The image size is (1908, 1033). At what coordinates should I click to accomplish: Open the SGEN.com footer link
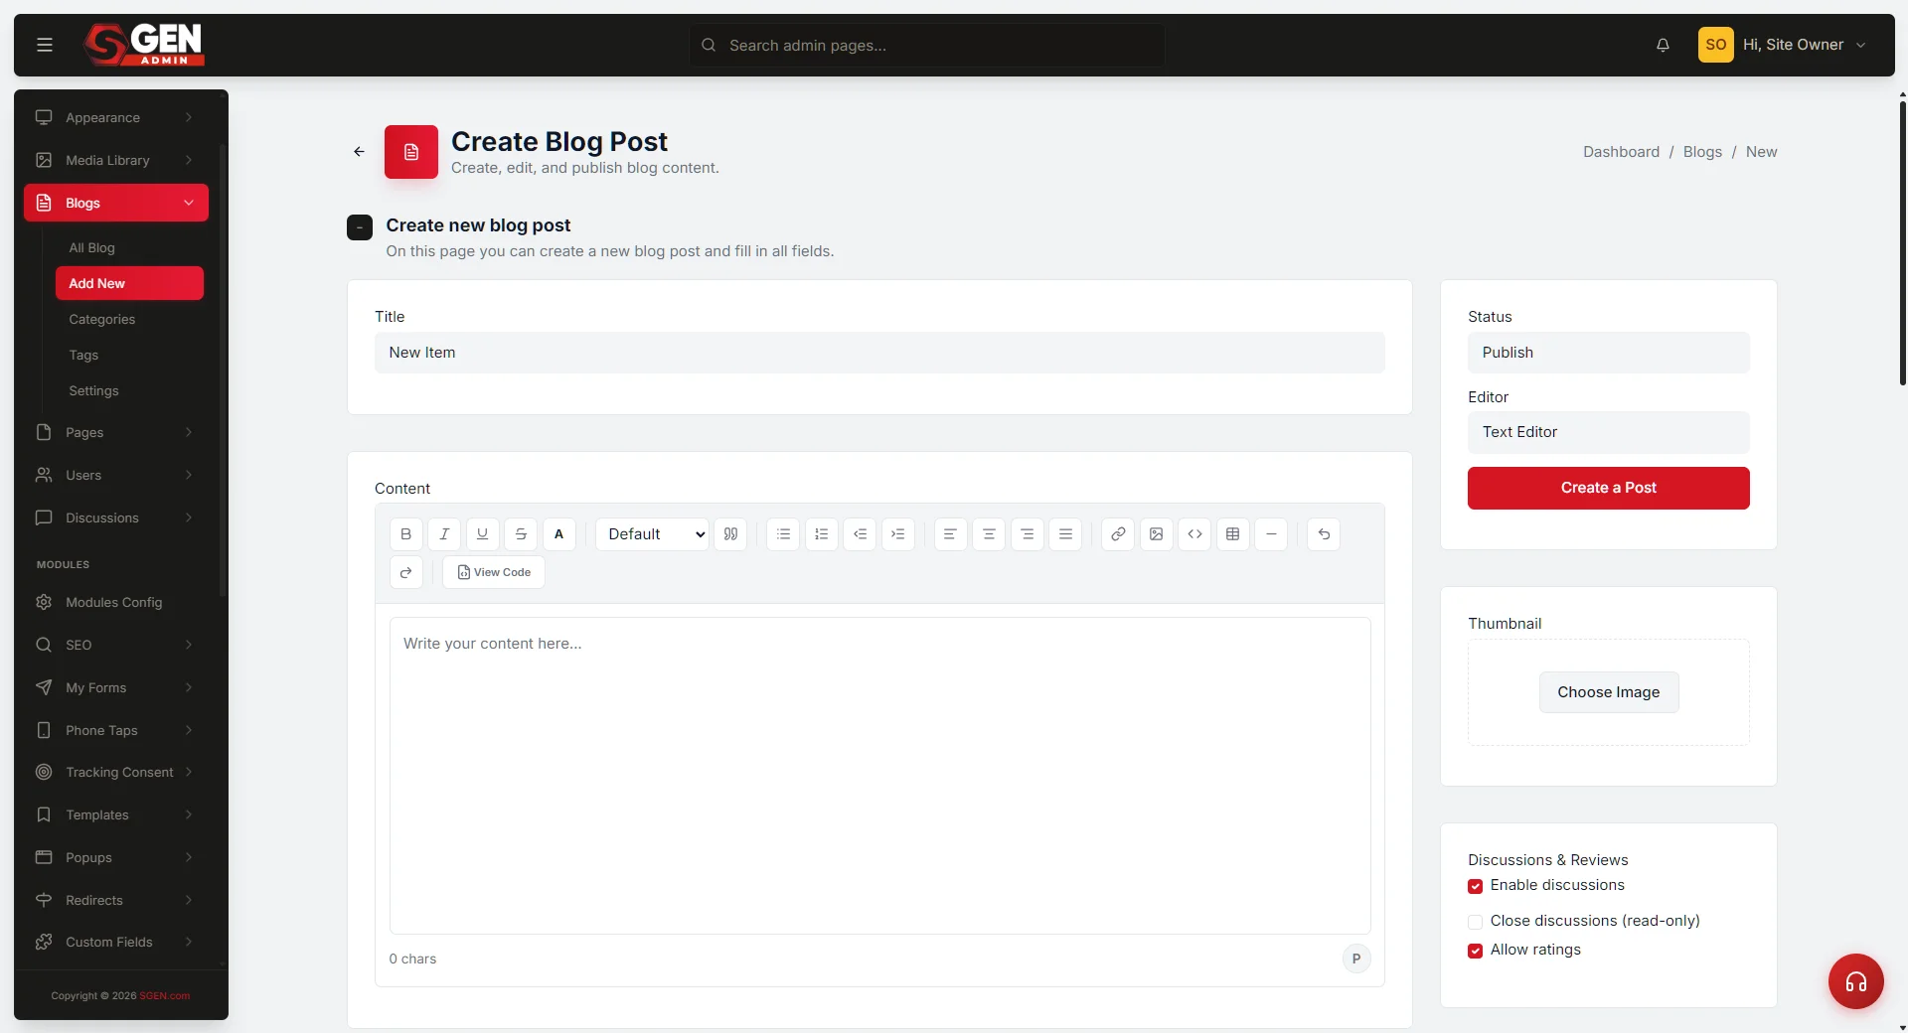pyautogui.click(x=164, y=995)
